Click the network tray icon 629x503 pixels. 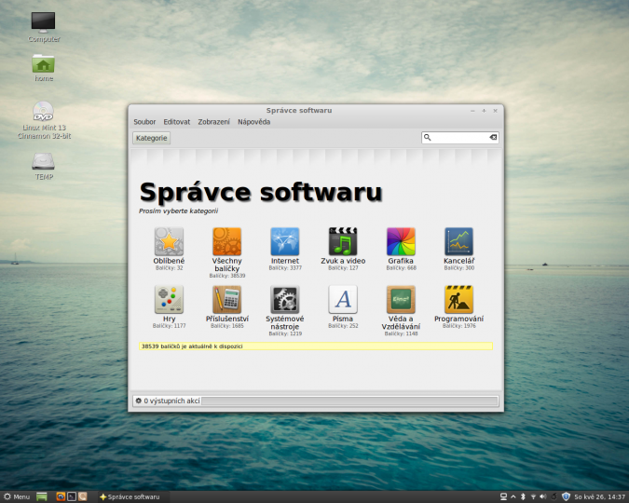click(x=533, y=497)
